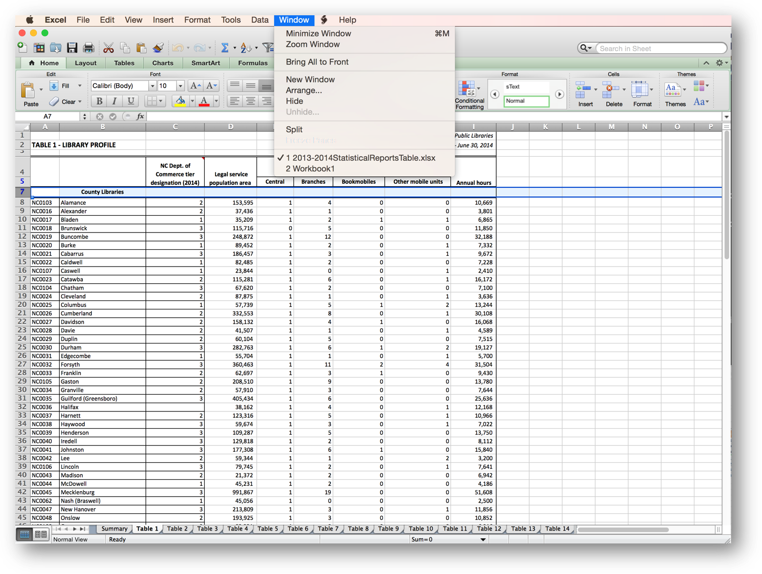The width and height of the screenshot is (762, 574).
Task: Expand the Clear options dropdown arrow
Action: [80, 102]
